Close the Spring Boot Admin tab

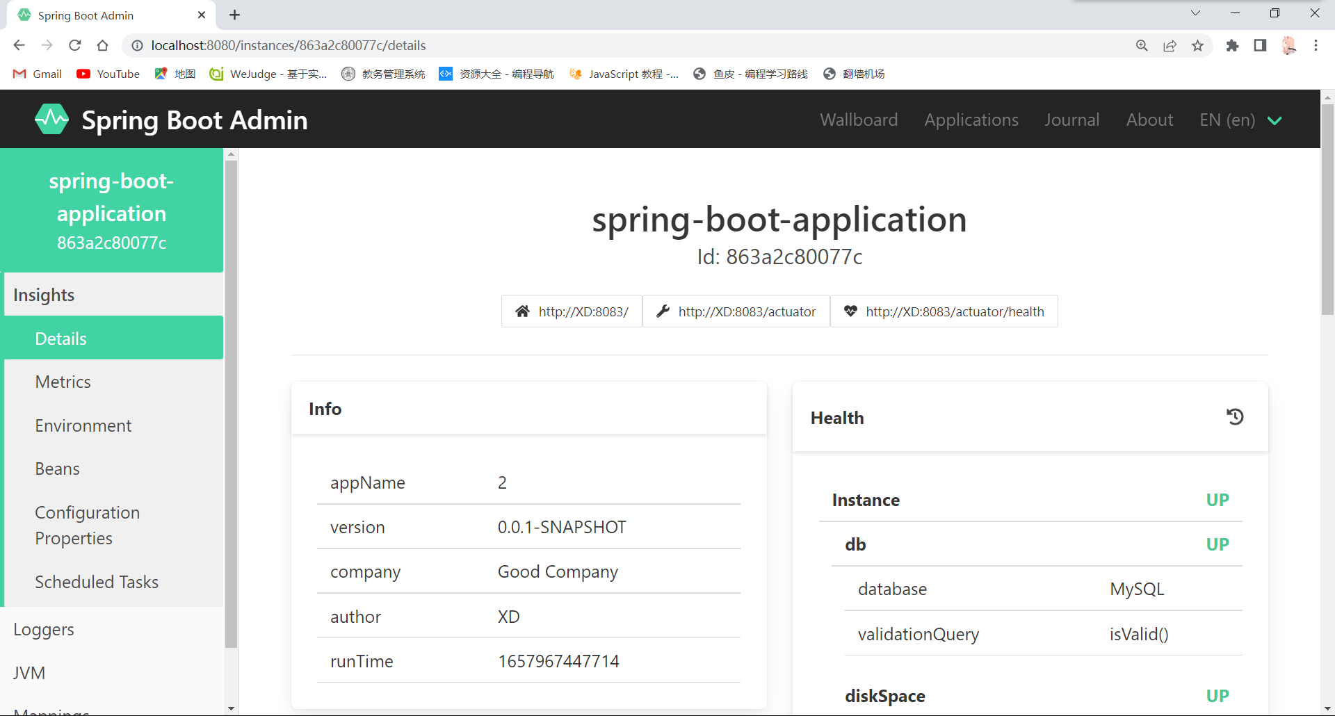(202, 15)
